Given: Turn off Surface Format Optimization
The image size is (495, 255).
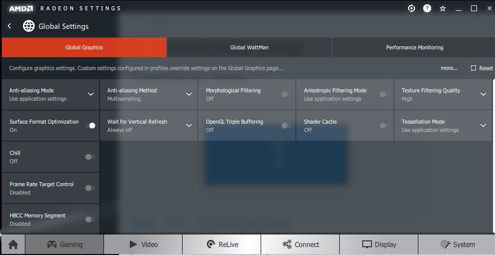Looking at the screenshot, I should [90, 126].
